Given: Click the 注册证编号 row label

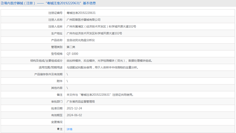Looking at the screenshot, I should [x=55, y=13].
